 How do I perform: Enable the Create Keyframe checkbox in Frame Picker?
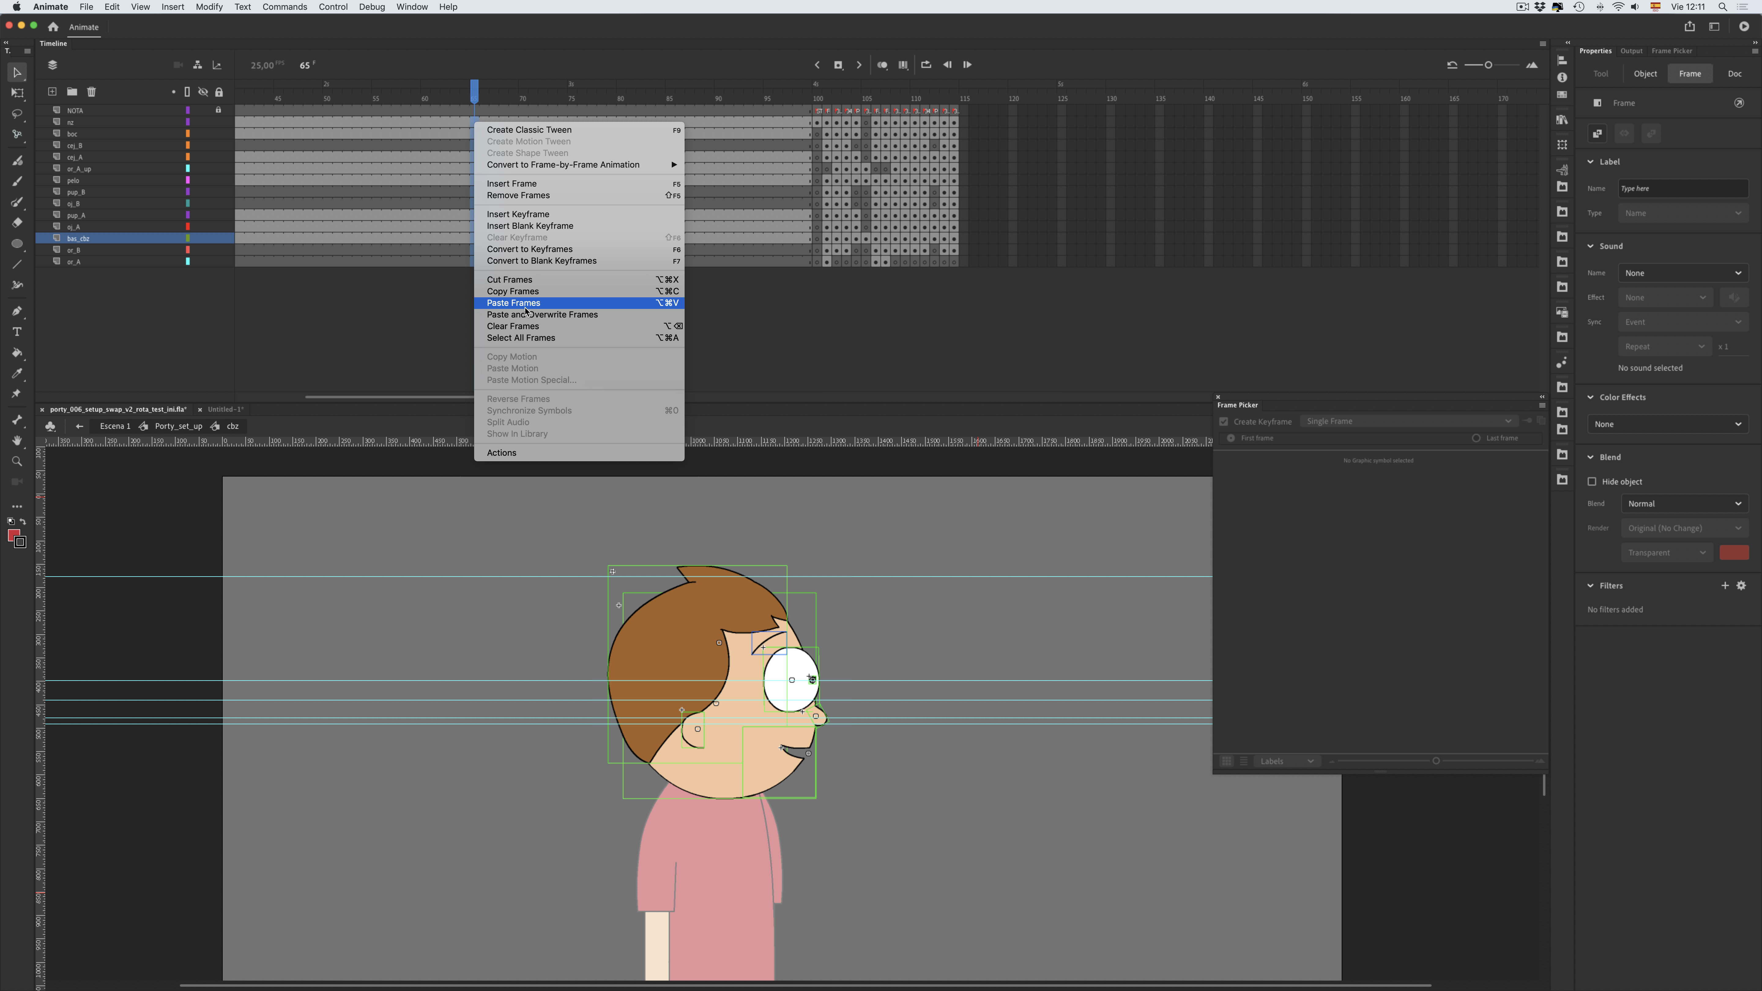pos(1224,421)
